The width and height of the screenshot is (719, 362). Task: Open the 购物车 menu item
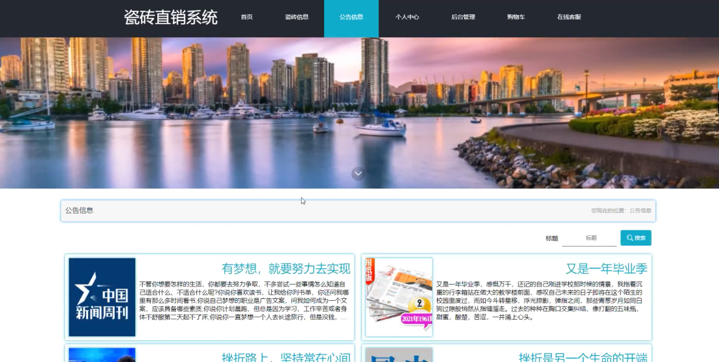pyautogui.click(x=516, y=17)
